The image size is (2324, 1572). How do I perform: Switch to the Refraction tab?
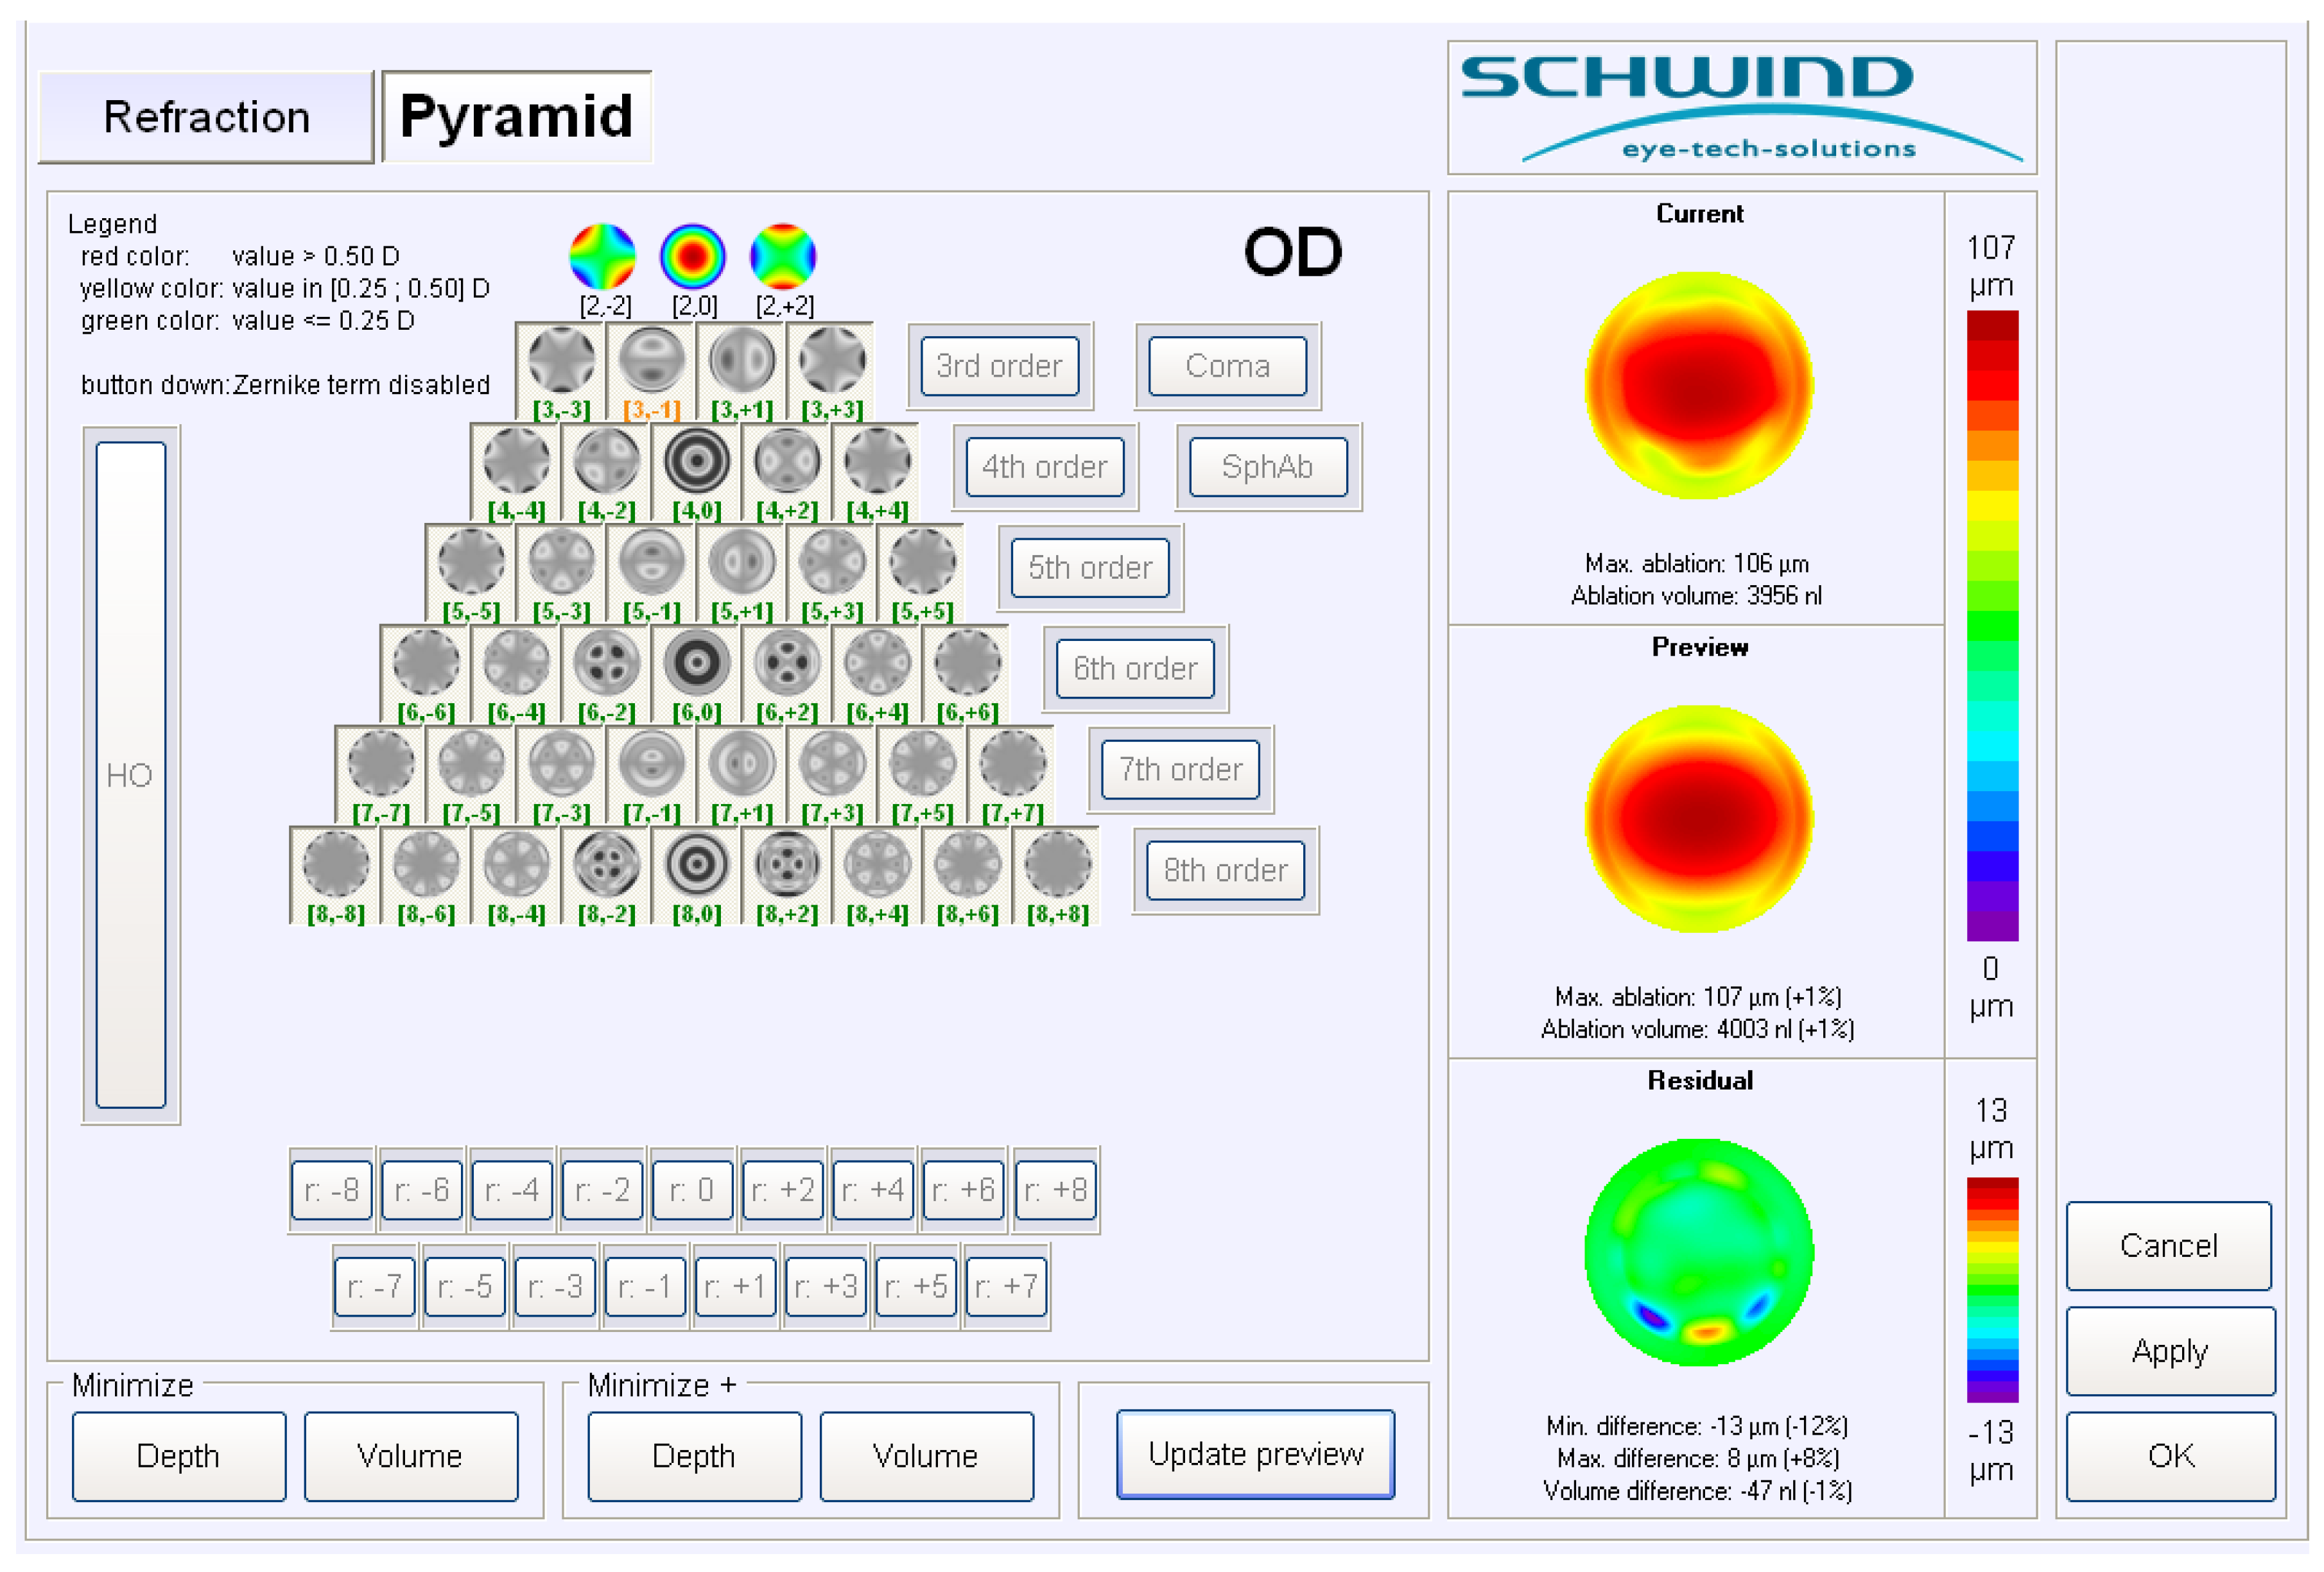(206, 117)
